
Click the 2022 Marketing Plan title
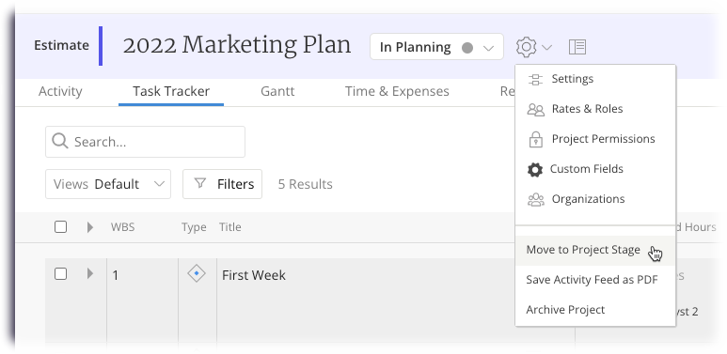(237, 45)
